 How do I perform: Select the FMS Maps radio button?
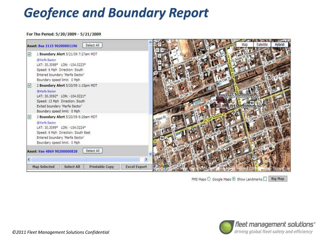(208, 179)
